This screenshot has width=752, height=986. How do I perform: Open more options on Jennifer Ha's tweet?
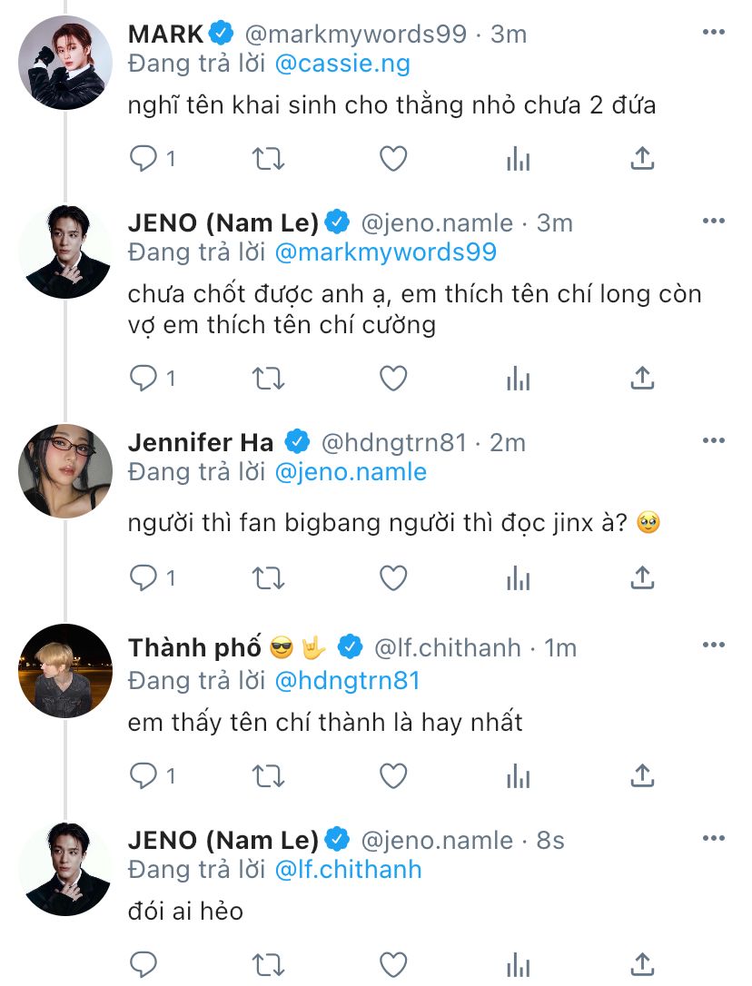coord(714,441)
